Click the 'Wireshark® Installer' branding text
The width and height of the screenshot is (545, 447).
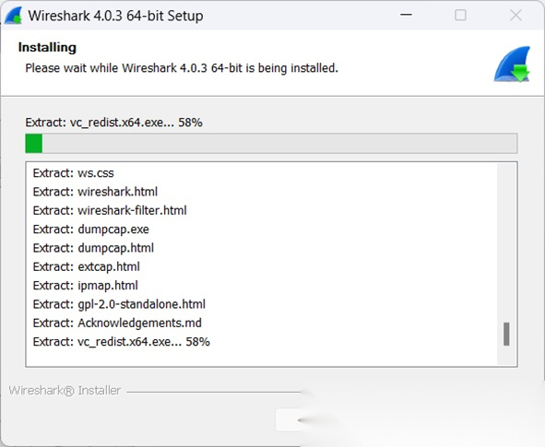(x=65, y=391)
